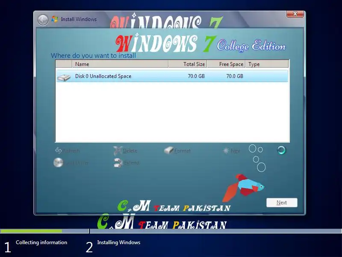The height and width of the screenshot is (257, 342).
Task: Click the 70.0 GB total size value
Action: click(196, 76)
